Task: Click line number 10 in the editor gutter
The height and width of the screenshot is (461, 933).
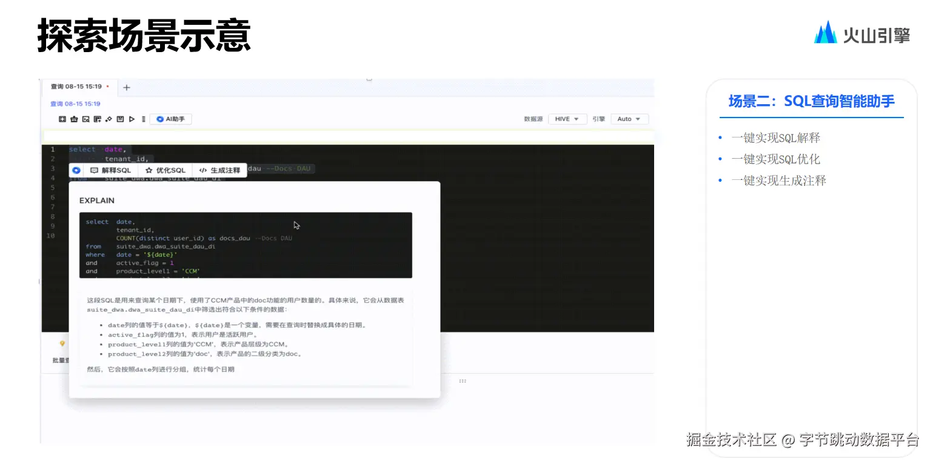Action: coord(51,236)
